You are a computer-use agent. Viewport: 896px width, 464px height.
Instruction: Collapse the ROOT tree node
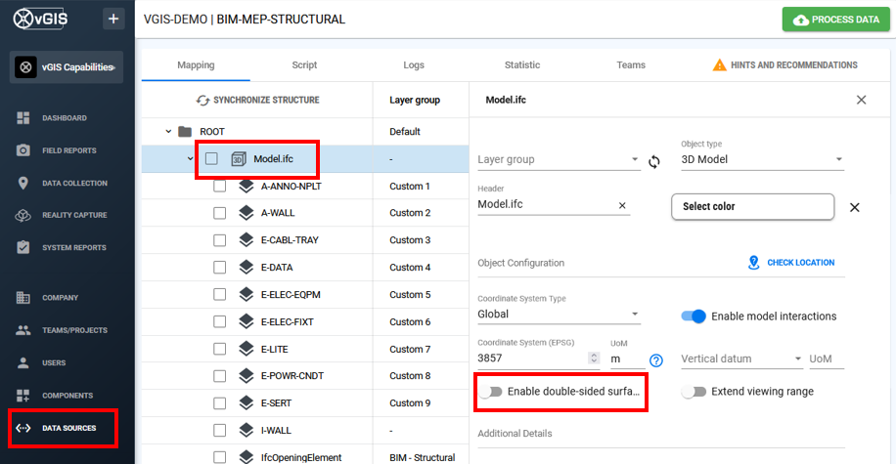tap(168, 131)
